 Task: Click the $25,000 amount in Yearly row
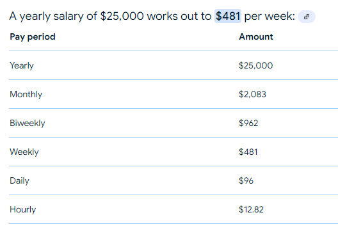point(255,65)
